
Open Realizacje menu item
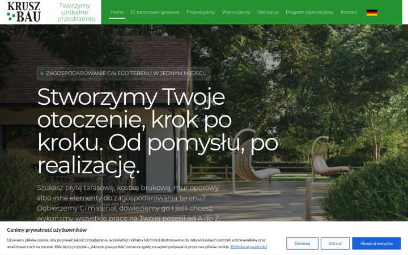[267, 12]
